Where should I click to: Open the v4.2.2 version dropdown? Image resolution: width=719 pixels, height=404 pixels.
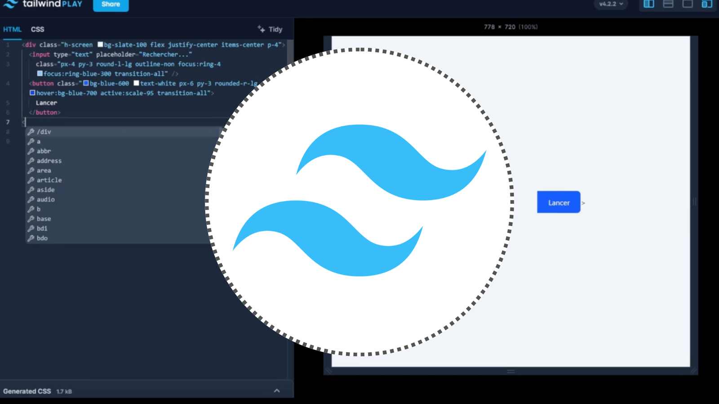coord(611,4)
